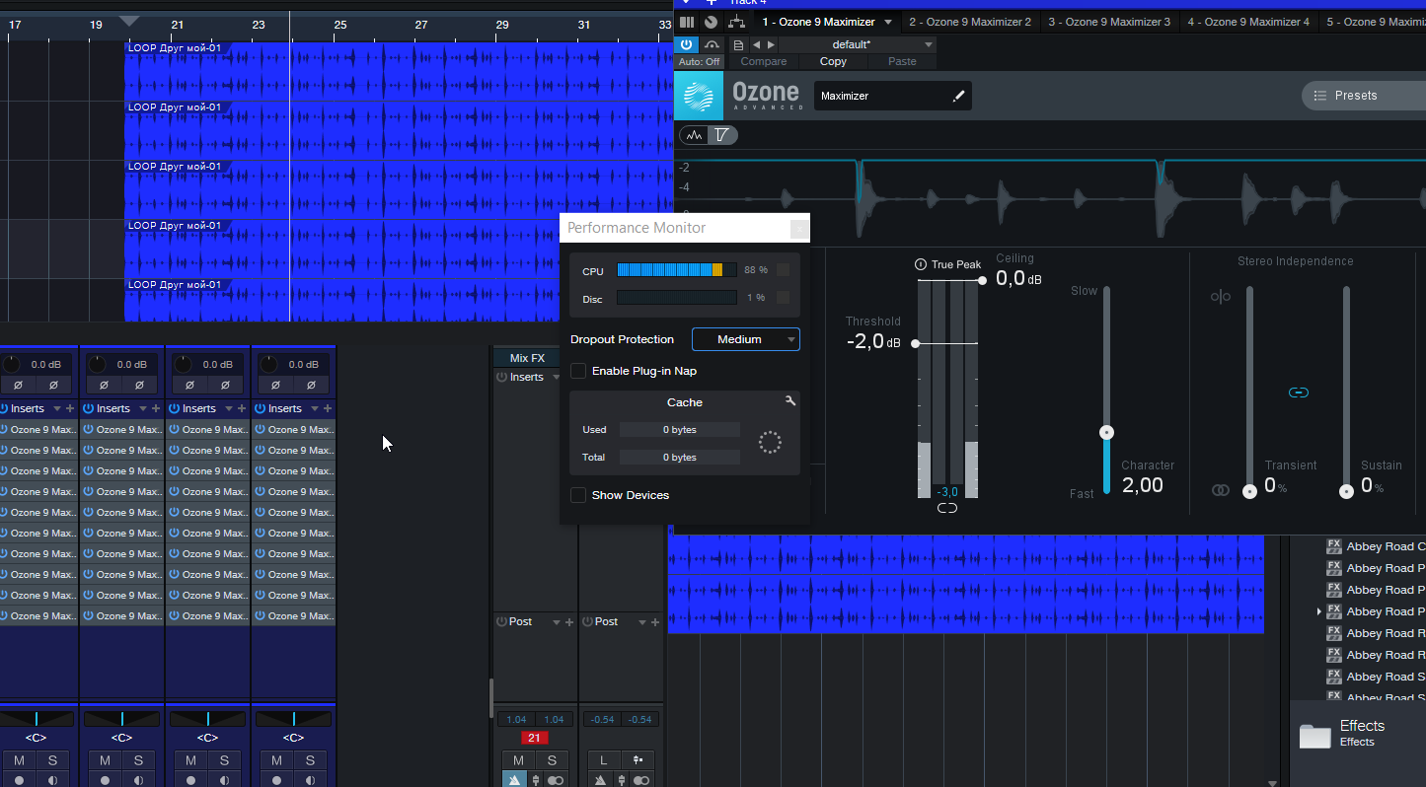The height and width of the screenshot is (787, 1426).
Task: Open cache settings wrench icon
Action: (790, 400)
